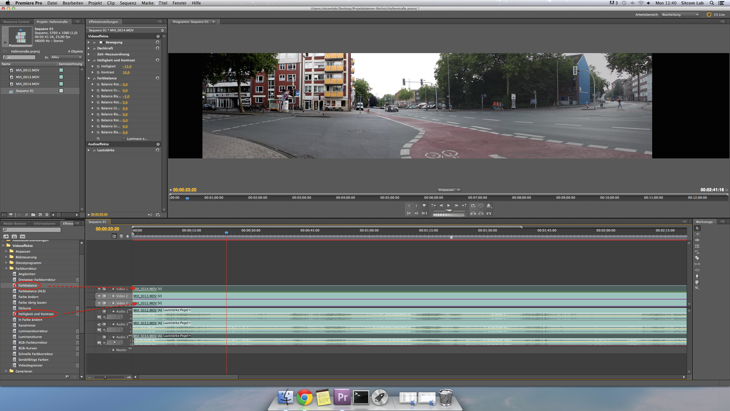Open the Sequenz menu
Image resolution: width=730 pixels, height=411 pixels.
(x=128, y=3)
